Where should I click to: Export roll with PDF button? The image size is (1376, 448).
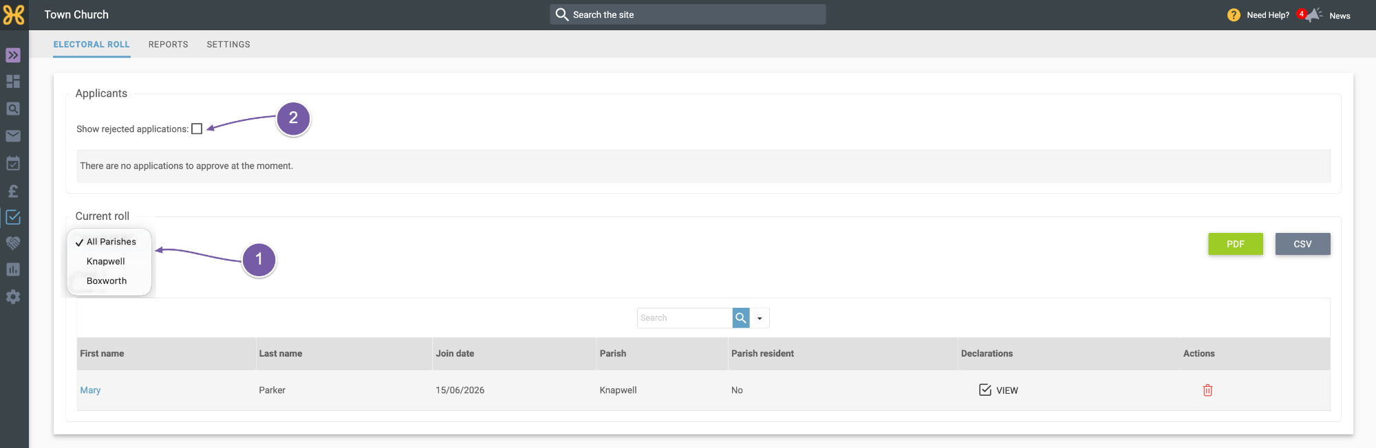[1236, 244]
